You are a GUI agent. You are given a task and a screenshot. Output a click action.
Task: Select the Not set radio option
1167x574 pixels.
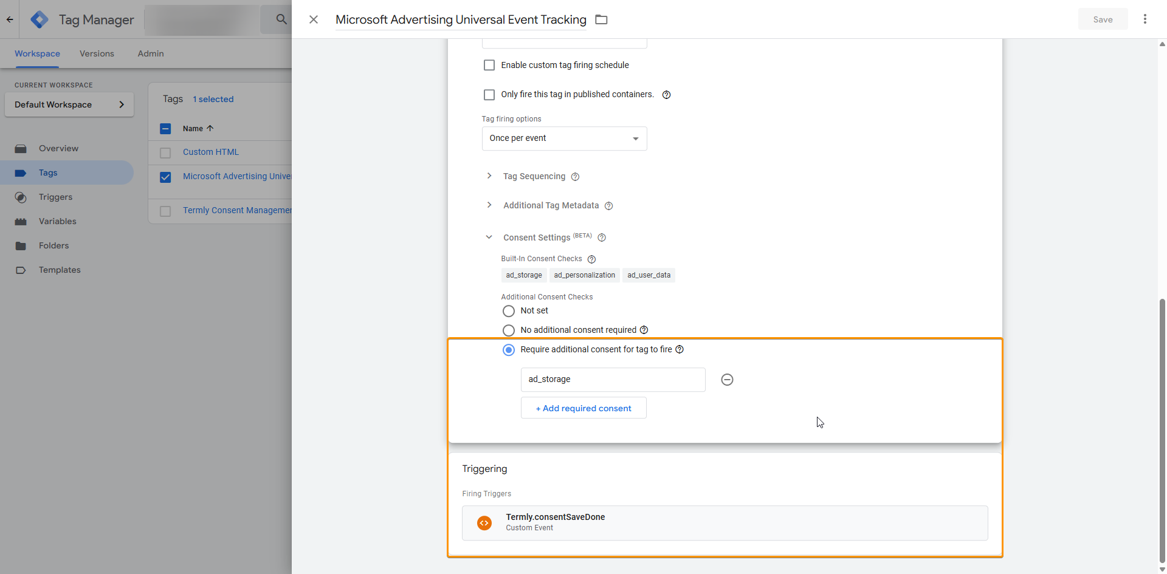(x=509, y=311)
